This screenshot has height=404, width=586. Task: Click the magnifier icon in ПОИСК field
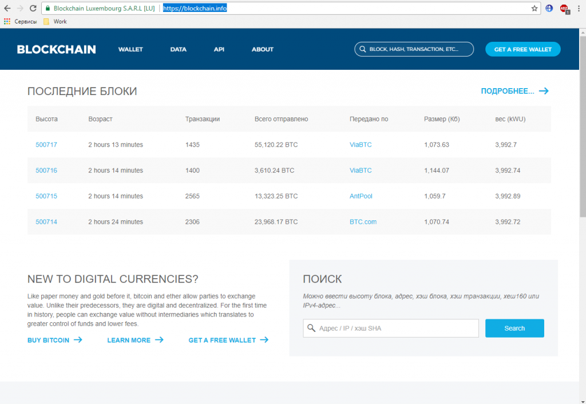(x=311, y=328)
